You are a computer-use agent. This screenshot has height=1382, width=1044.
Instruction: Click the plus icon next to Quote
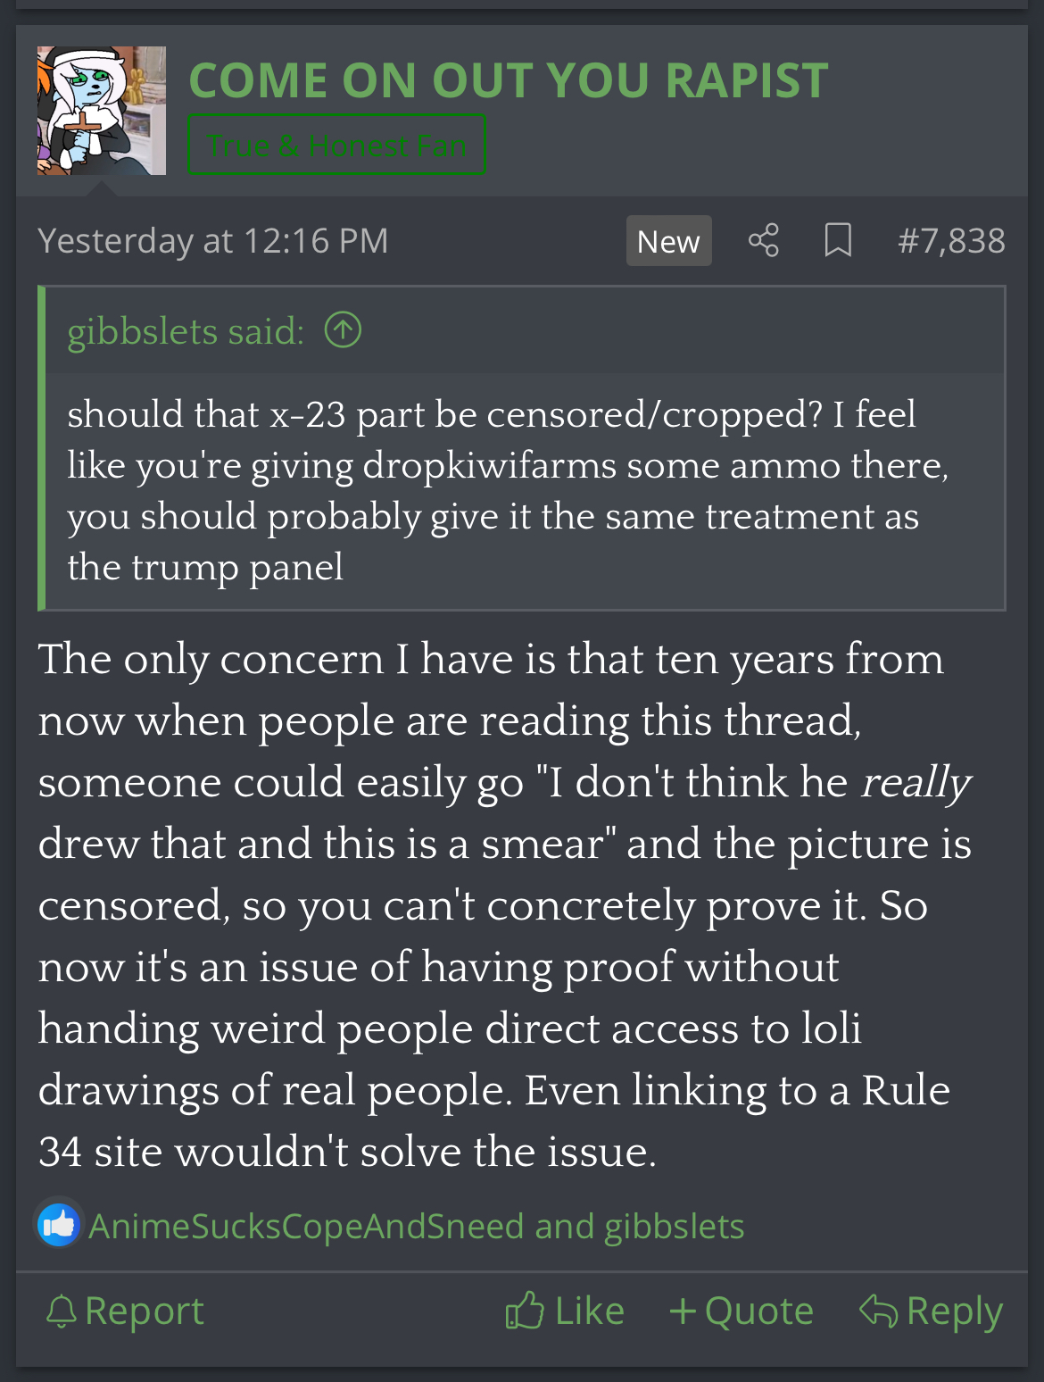pos(683,1311)
